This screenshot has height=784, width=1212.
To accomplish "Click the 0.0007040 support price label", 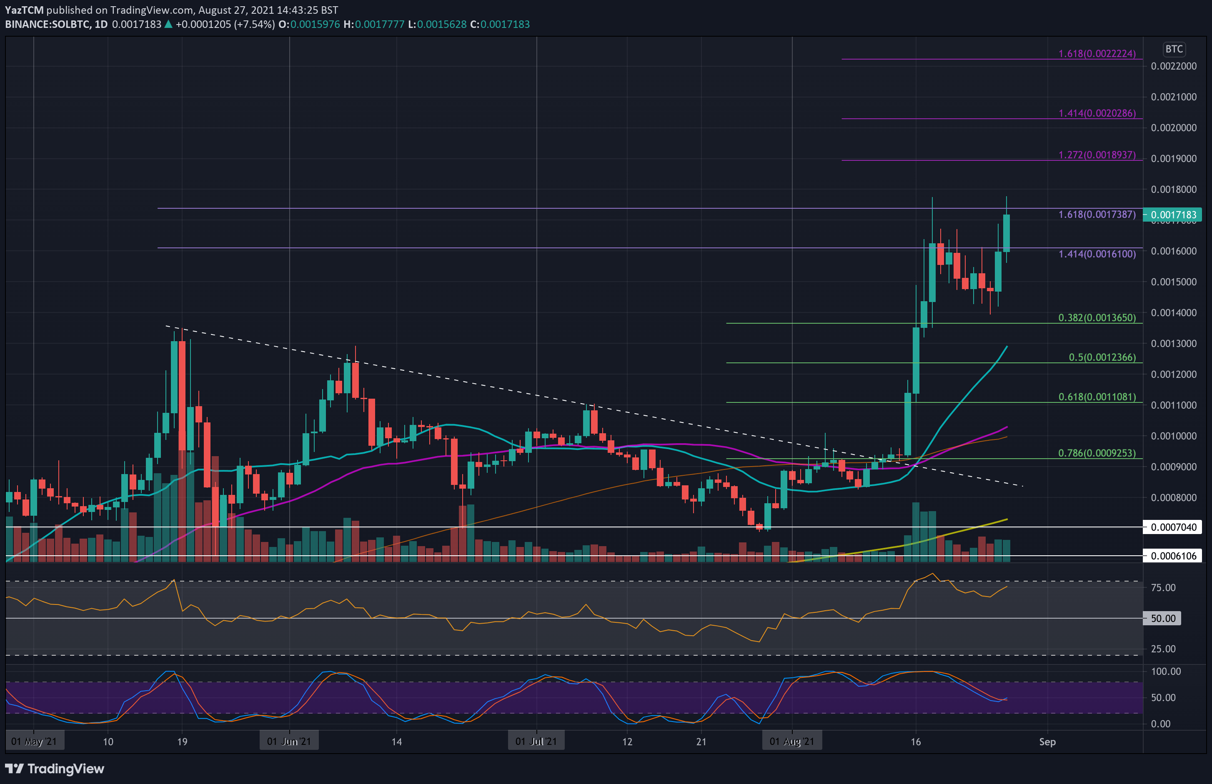I will 1173,527.
